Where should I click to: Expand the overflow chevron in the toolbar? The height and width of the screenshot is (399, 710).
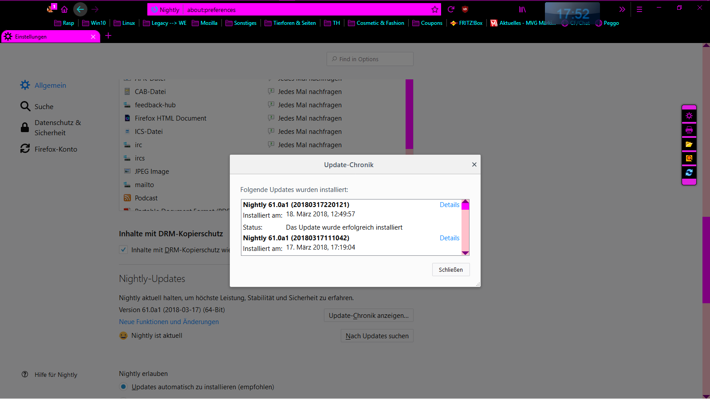pyautogui.click(x=622, y=9)
